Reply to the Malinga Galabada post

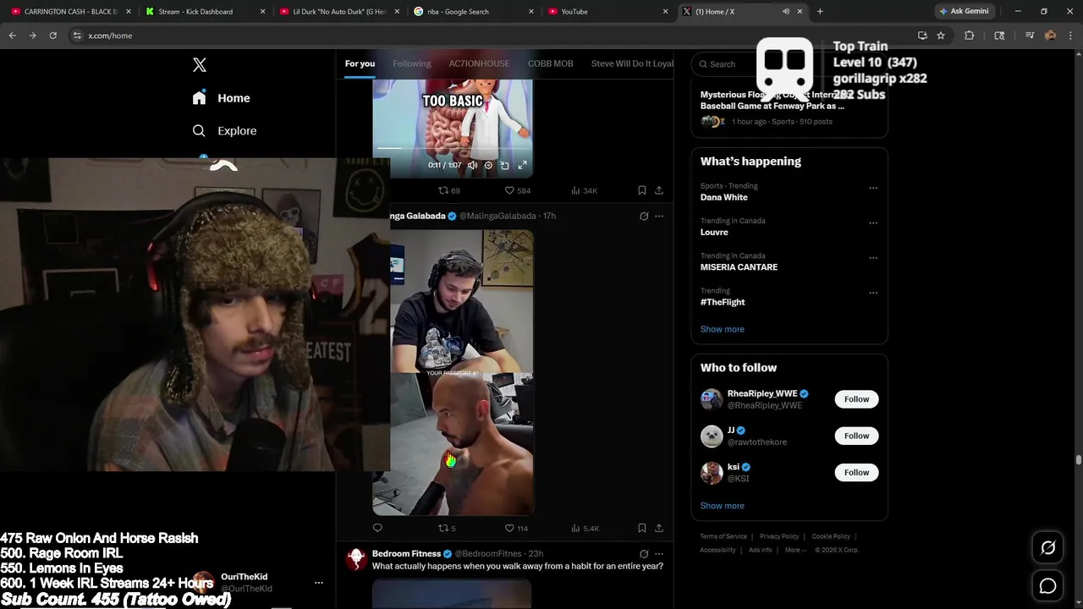point(377,528)
